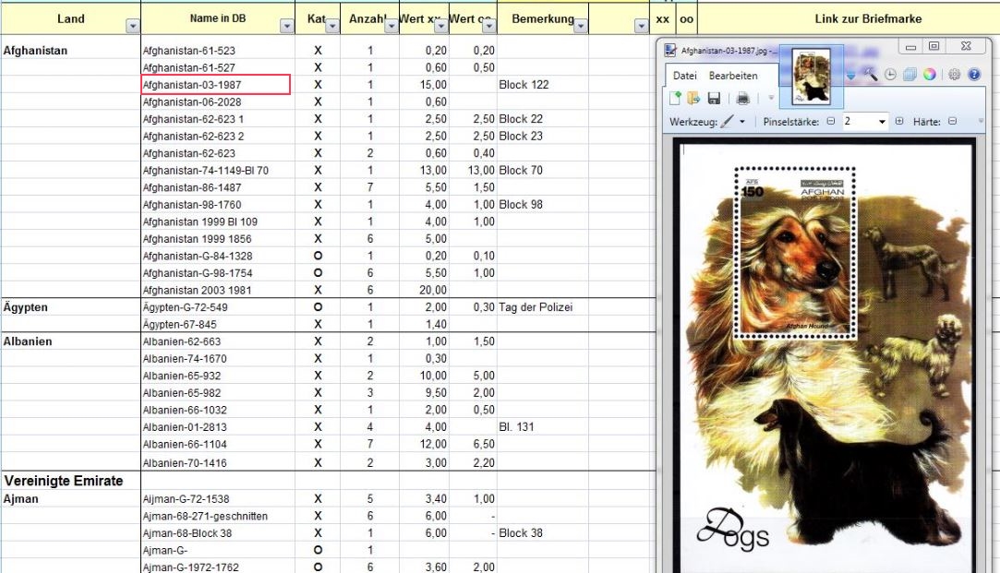Click the blue help question icon

tap(973, 75)
